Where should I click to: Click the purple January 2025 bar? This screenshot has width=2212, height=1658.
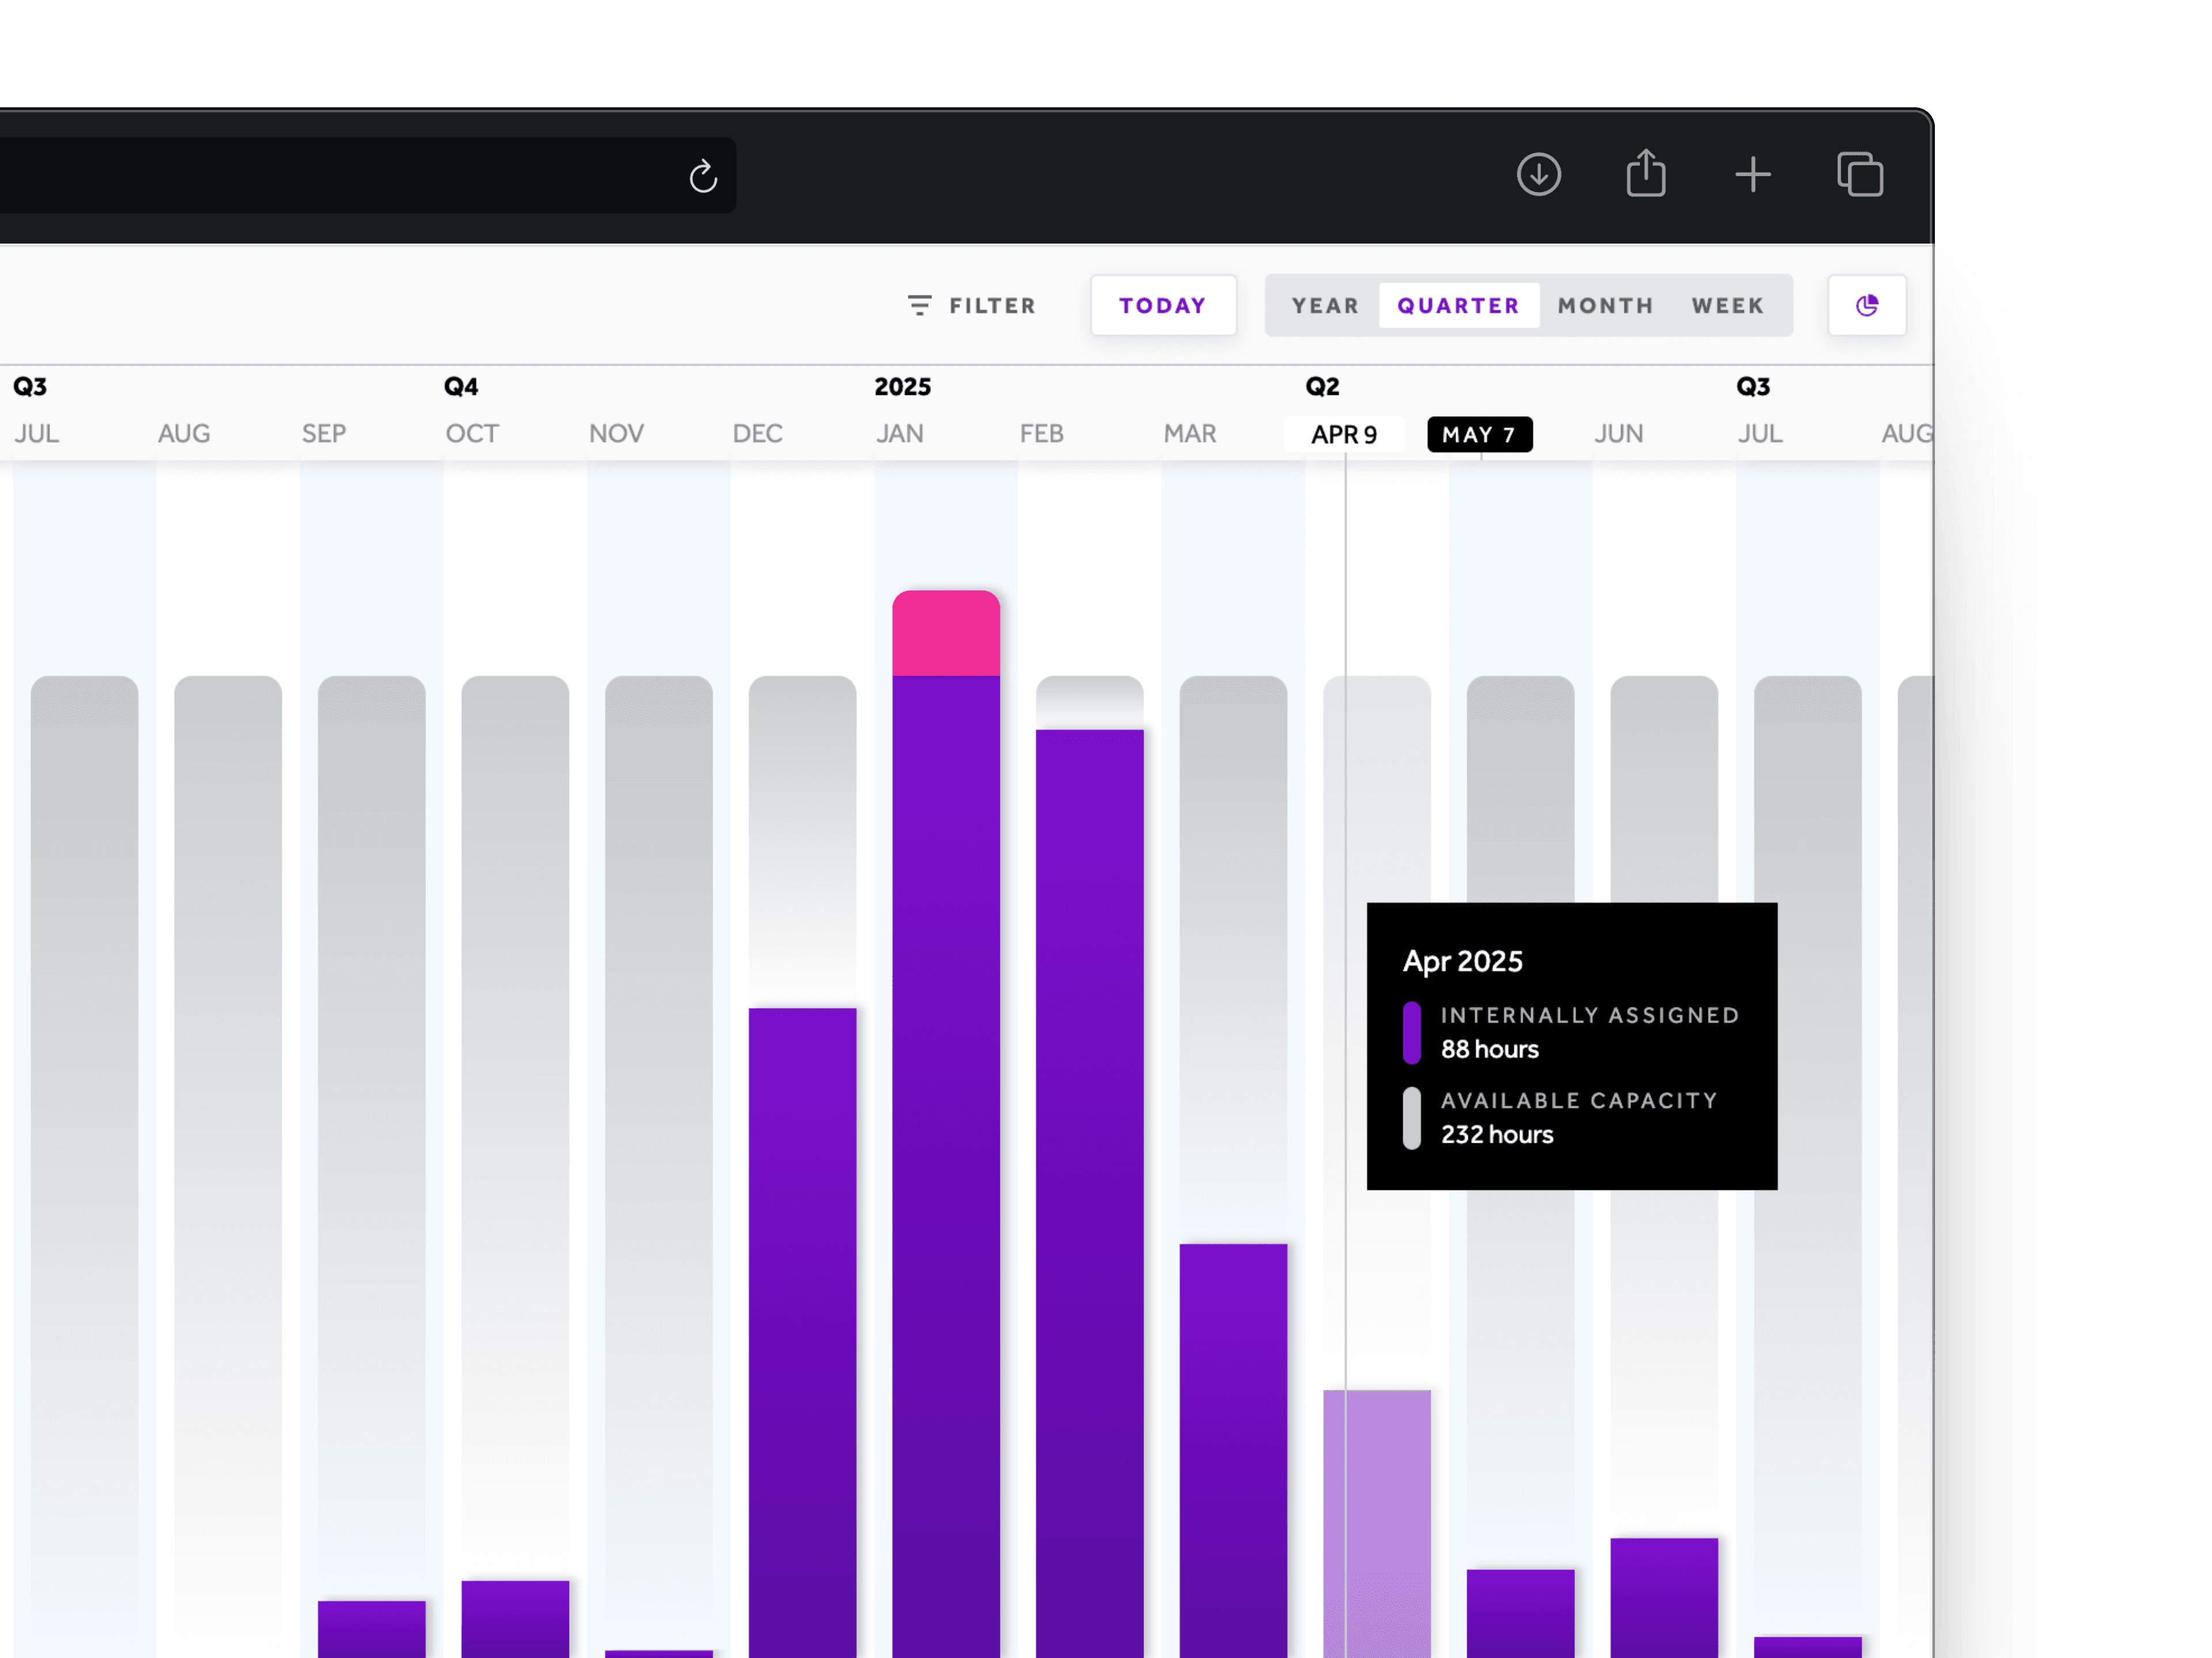coord(945,1166)
